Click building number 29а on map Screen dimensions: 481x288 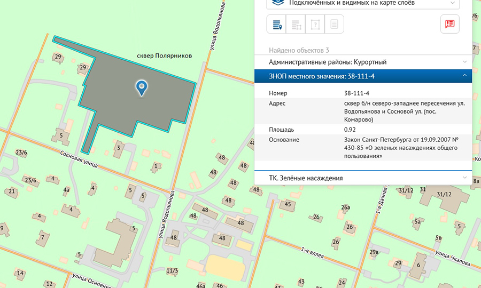[374, 252]
